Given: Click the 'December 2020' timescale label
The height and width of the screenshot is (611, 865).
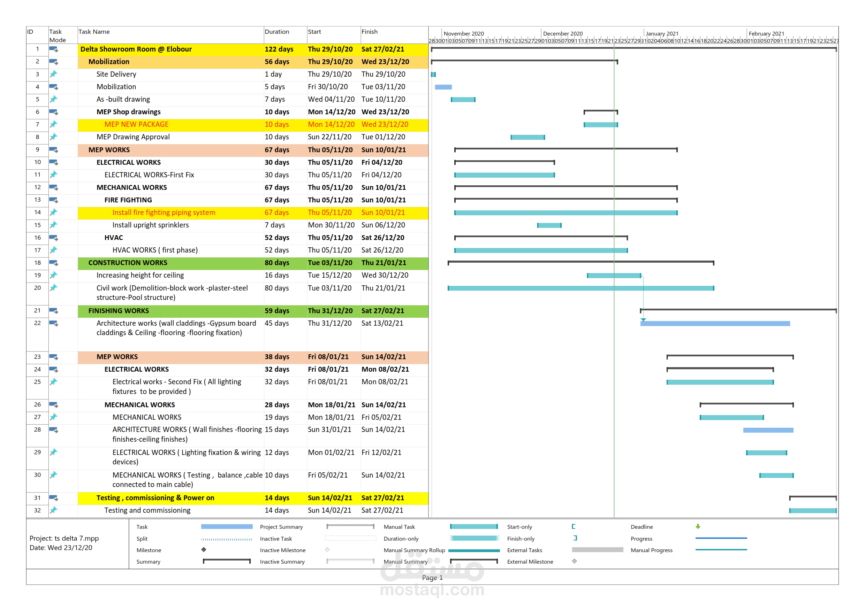Looking at the screenshot, I should [x=563, y=33].
